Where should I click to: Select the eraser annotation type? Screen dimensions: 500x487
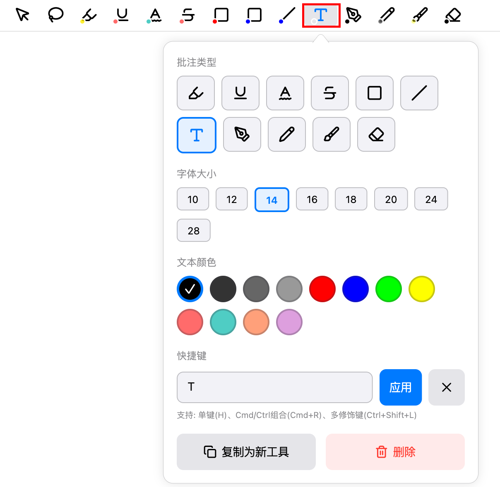376,134
